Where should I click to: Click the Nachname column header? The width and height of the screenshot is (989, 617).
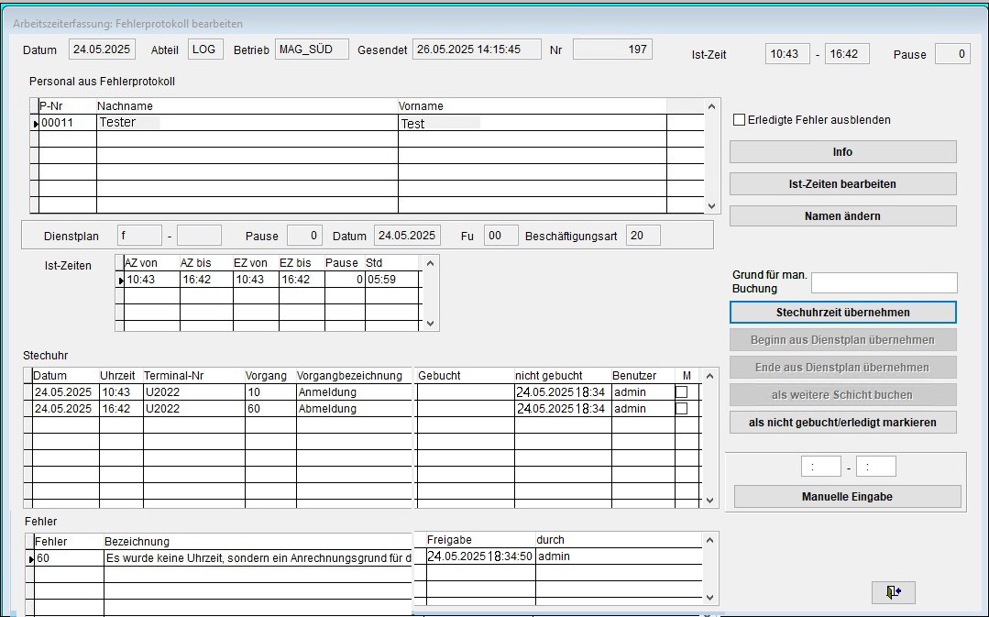coord(247,106)
